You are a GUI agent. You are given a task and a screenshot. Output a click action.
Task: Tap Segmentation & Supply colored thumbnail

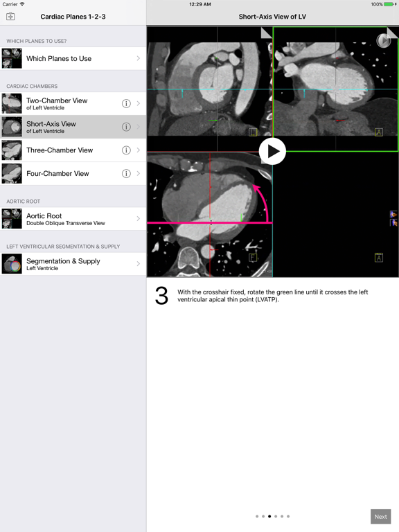click(12, 264)
